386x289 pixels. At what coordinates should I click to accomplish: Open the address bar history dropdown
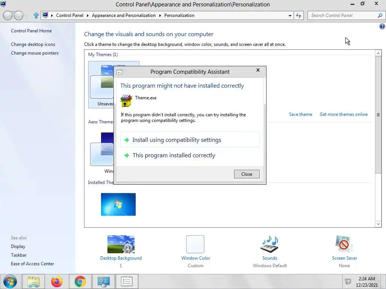point(290,16)
